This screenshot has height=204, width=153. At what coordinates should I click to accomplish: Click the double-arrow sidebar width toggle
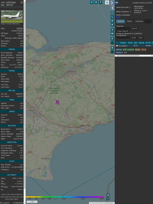(117, 3)
